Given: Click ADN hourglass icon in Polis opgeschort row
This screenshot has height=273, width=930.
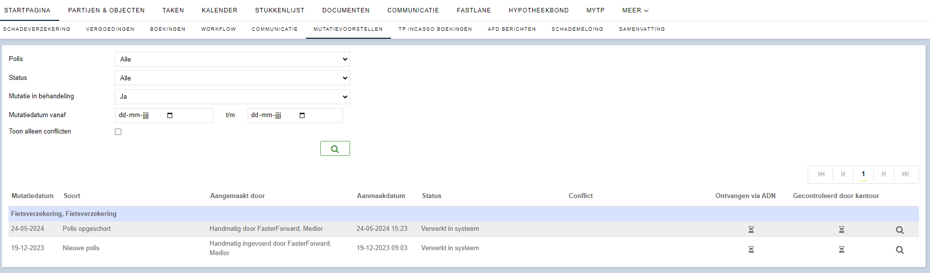Looking at the screenshot, I should 751,229.
